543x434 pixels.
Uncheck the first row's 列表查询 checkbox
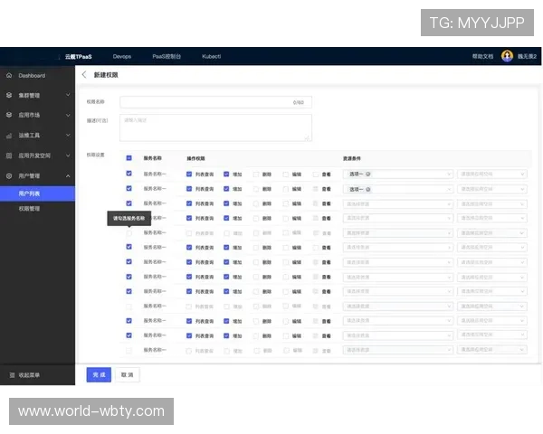pyautogui.click(x=189, y=174)
